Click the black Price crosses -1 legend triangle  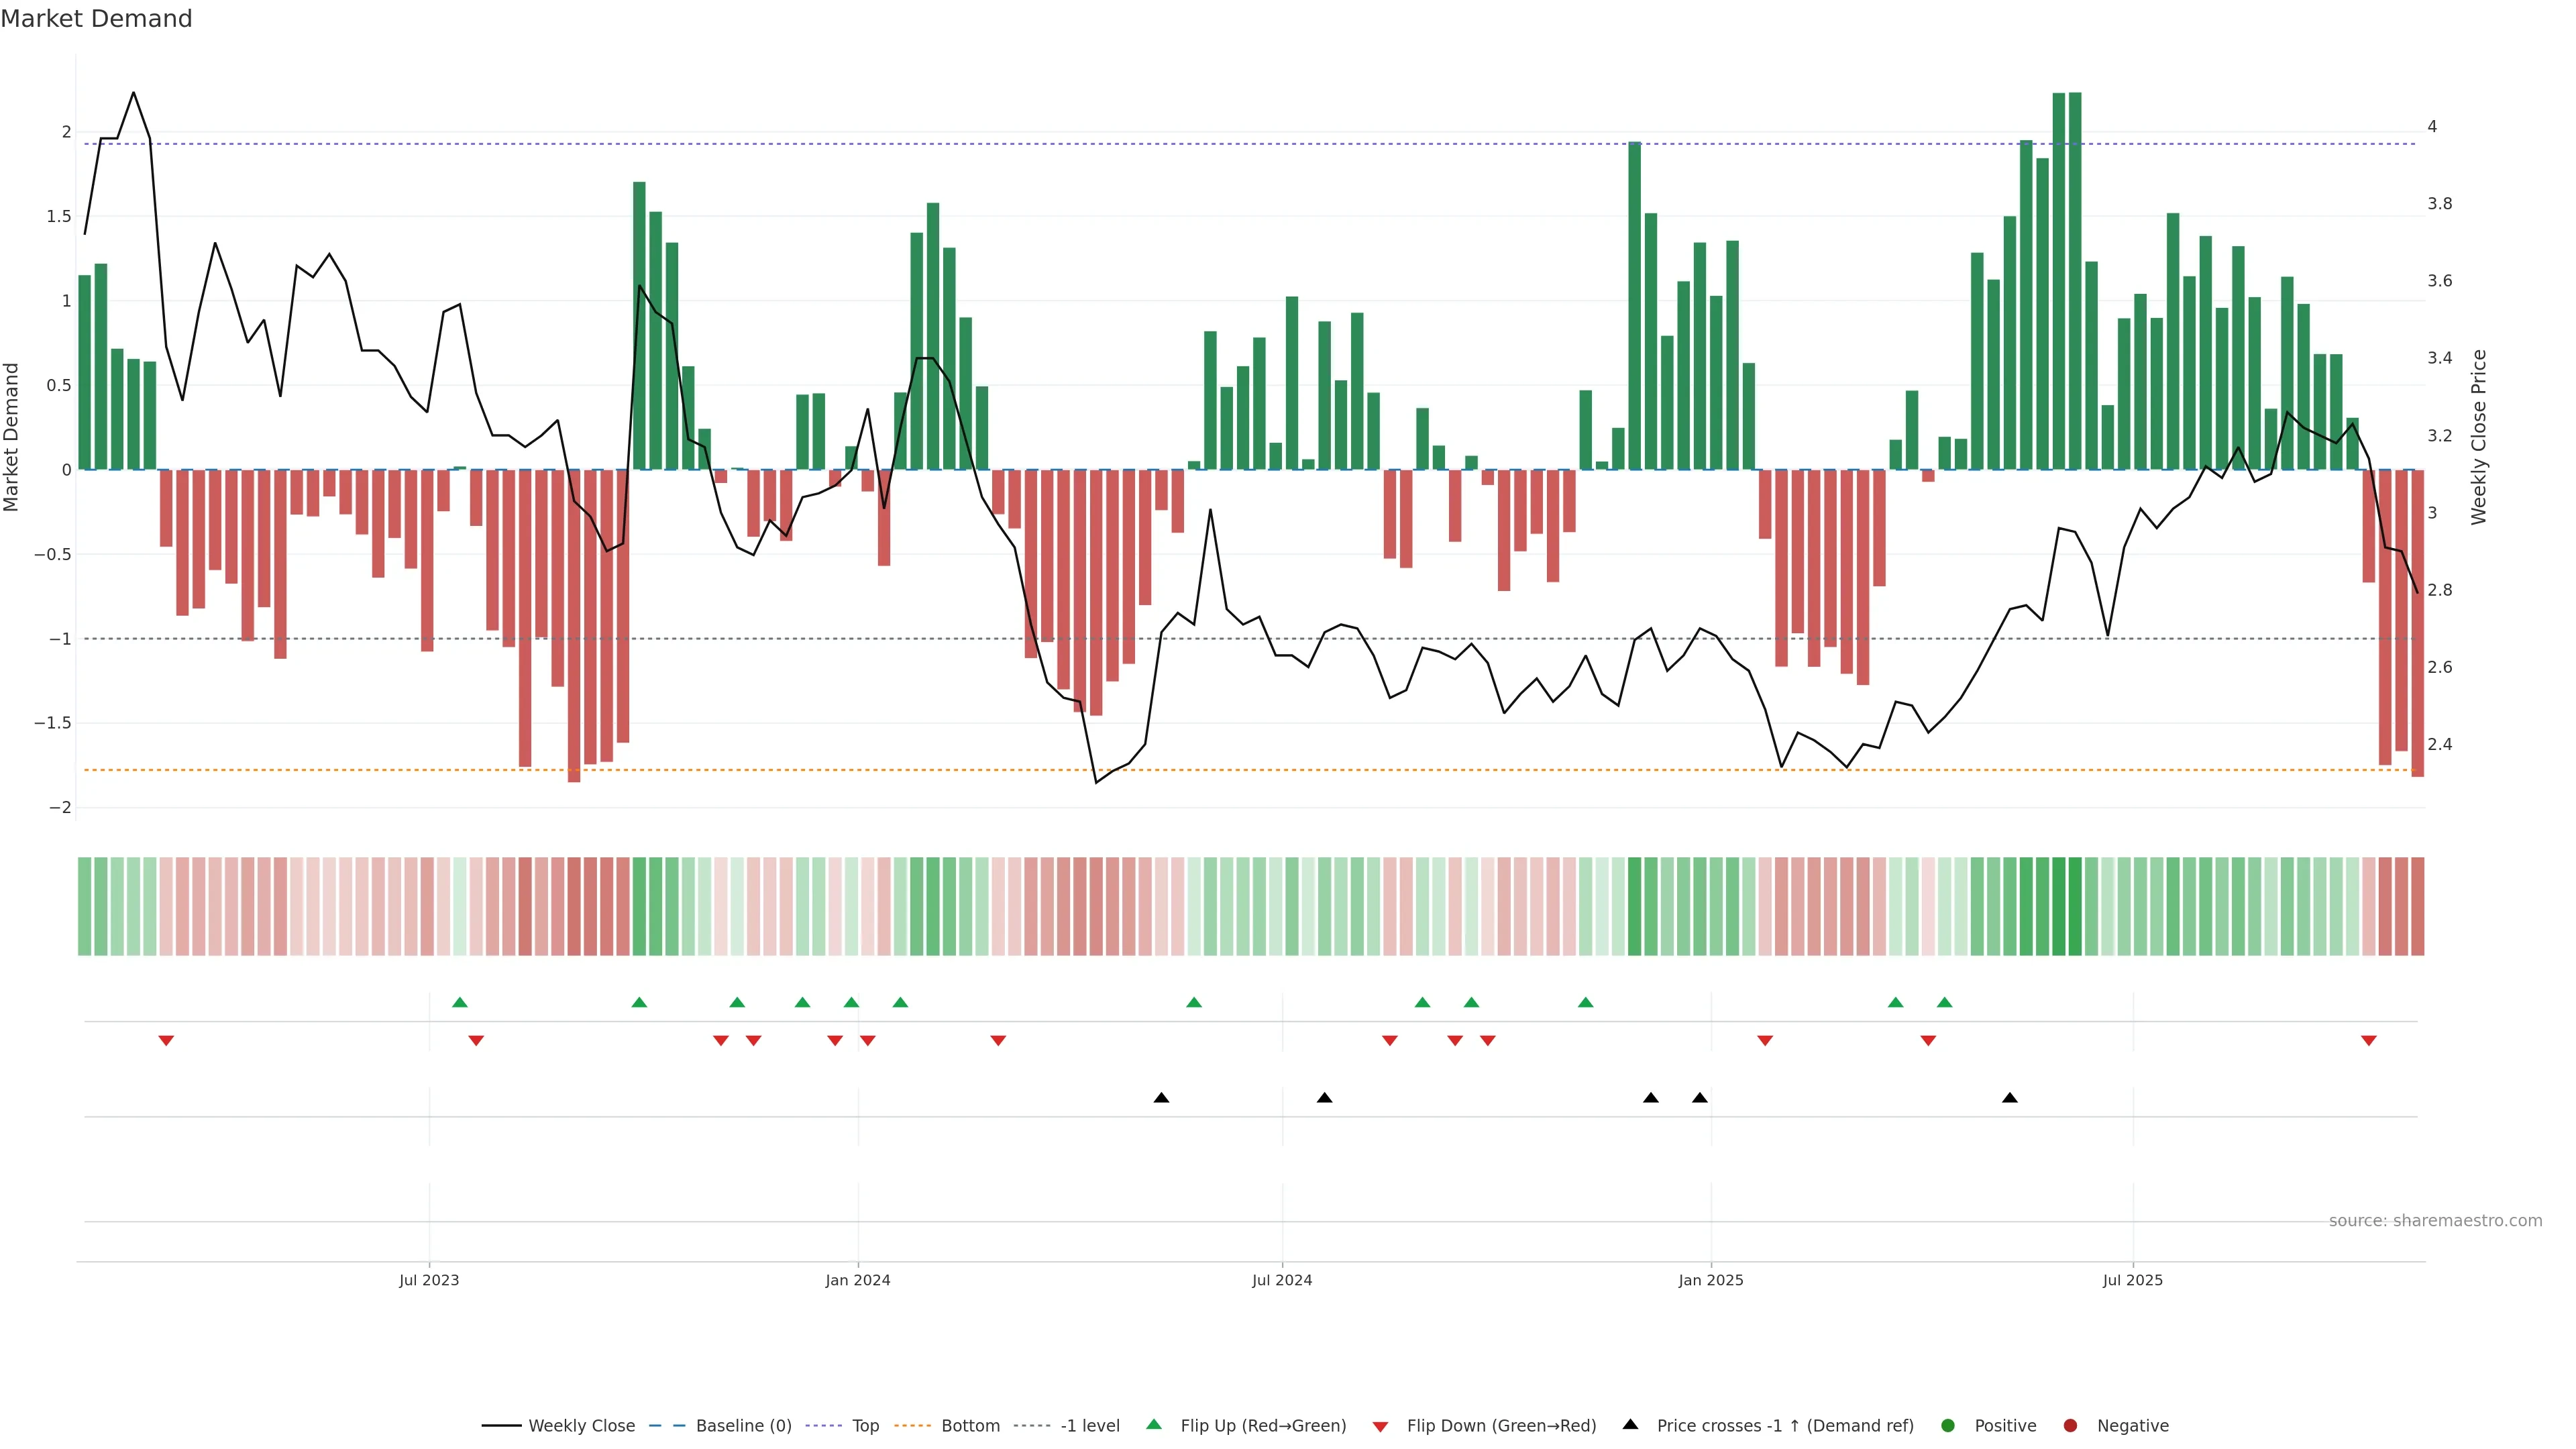(x=1630, y=1425)
